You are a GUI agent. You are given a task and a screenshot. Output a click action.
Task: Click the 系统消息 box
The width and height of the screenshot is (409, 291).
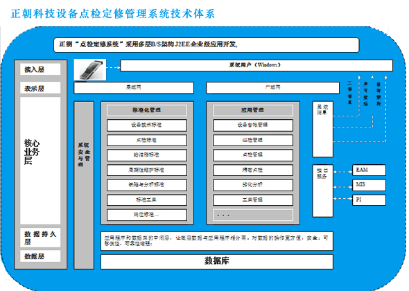coord(322,130)
